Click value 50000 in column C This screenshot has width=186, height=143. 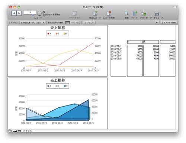coord(172,55)
